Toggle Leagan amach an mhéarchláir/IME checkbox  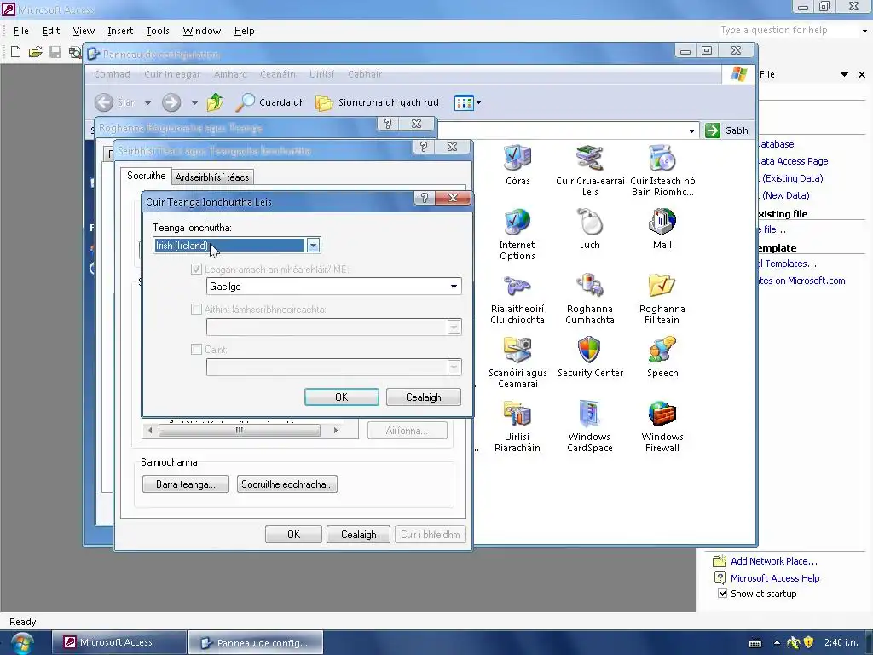pyautogui.click(x=196, y=270)
